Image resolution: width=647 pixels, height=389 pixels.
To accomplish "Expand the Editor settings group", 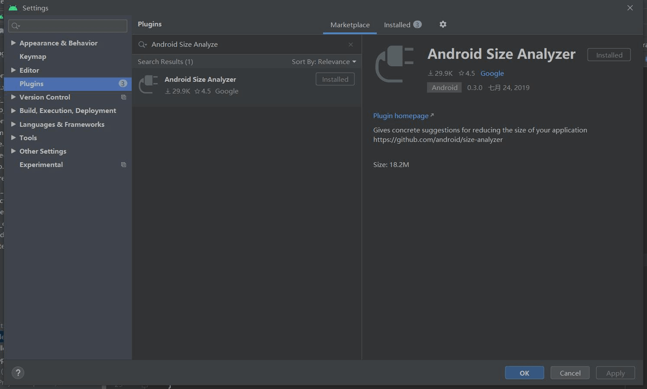I will tap(13, 70).
